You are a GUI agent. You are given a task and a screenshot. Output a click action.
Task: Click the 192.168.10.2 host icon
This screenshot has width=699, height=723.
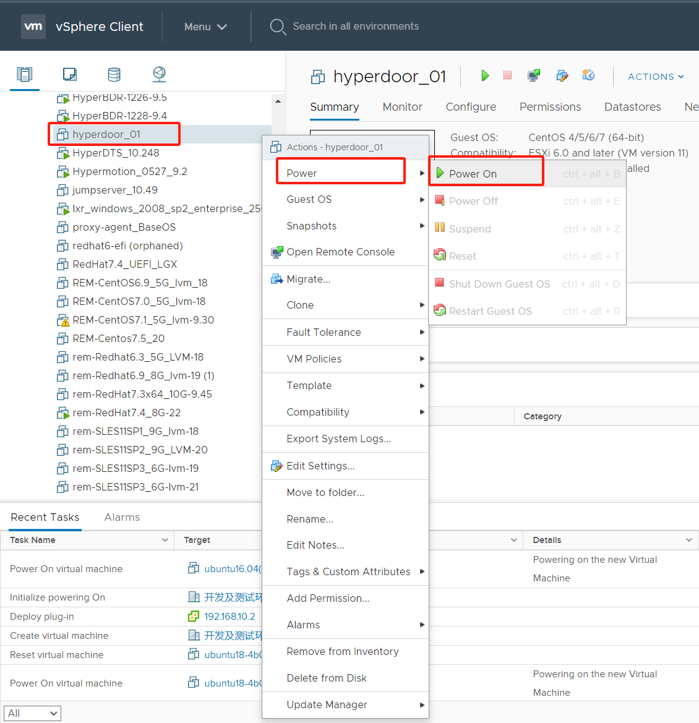(x=193, y=616)
